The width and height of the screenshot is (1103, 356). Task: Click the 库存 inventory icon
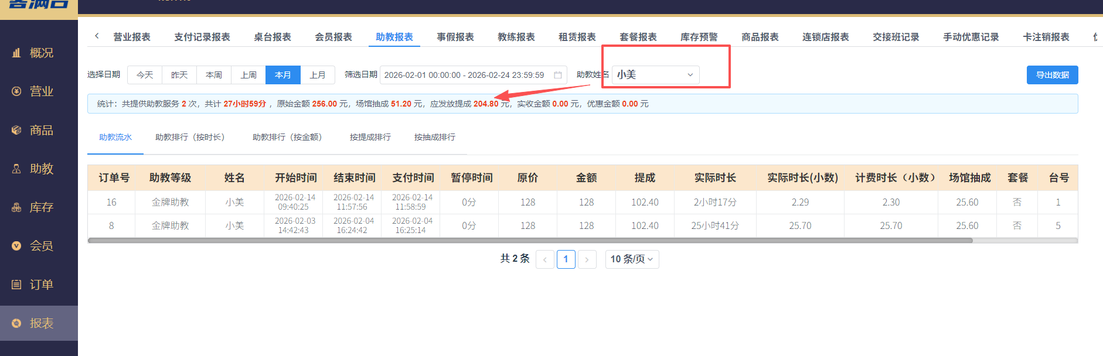[x=16, y=207]
